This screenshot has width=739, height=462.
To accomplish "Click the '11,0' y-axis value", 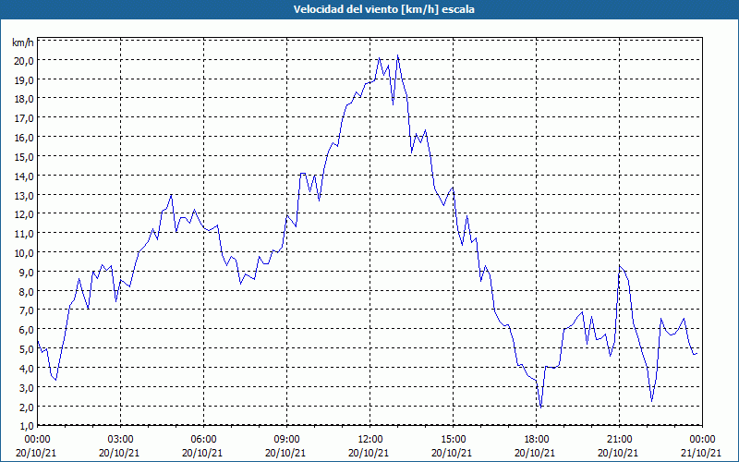I will coord(24,234).
